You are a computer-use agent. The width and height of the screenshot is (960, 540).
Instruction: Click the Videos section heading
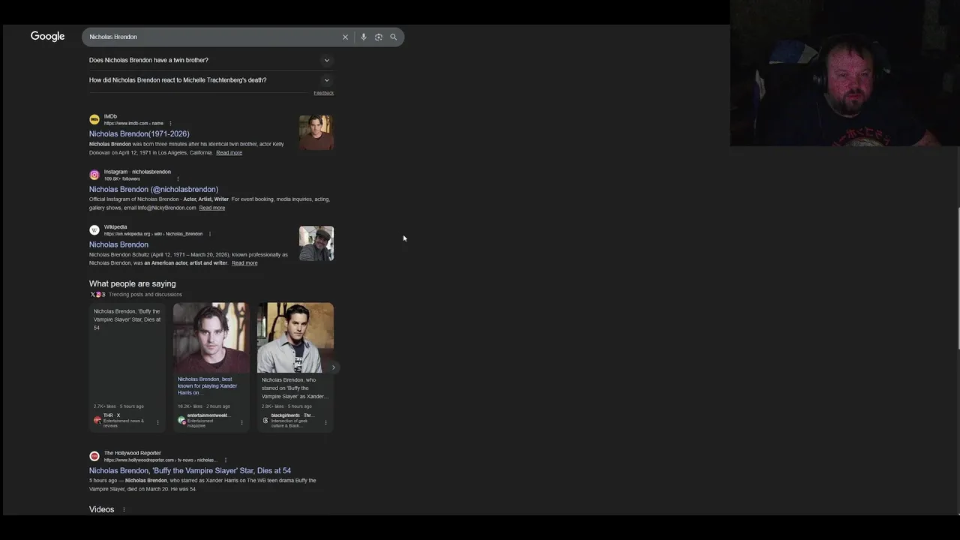click(102, 509)
